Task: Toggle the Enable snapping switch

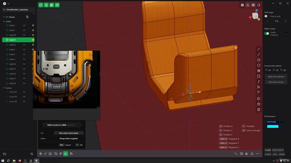Action: click(x=267, y=34)
